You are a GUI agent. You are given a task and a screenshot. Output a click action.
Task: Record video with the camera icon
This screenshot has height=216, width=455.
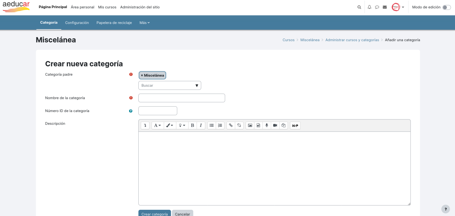pos(275,125)
